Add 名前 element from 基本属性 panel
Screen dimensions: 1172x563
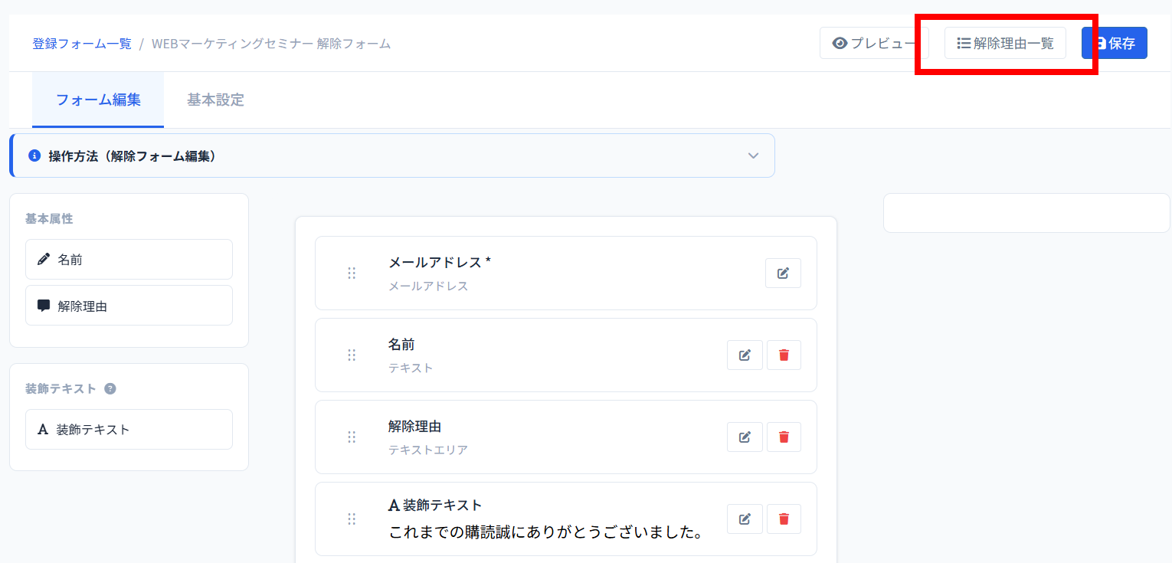point(129,260)
